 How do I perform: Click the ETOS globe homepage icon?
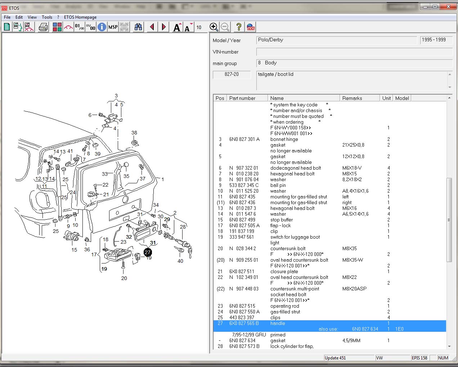point(251,27)
